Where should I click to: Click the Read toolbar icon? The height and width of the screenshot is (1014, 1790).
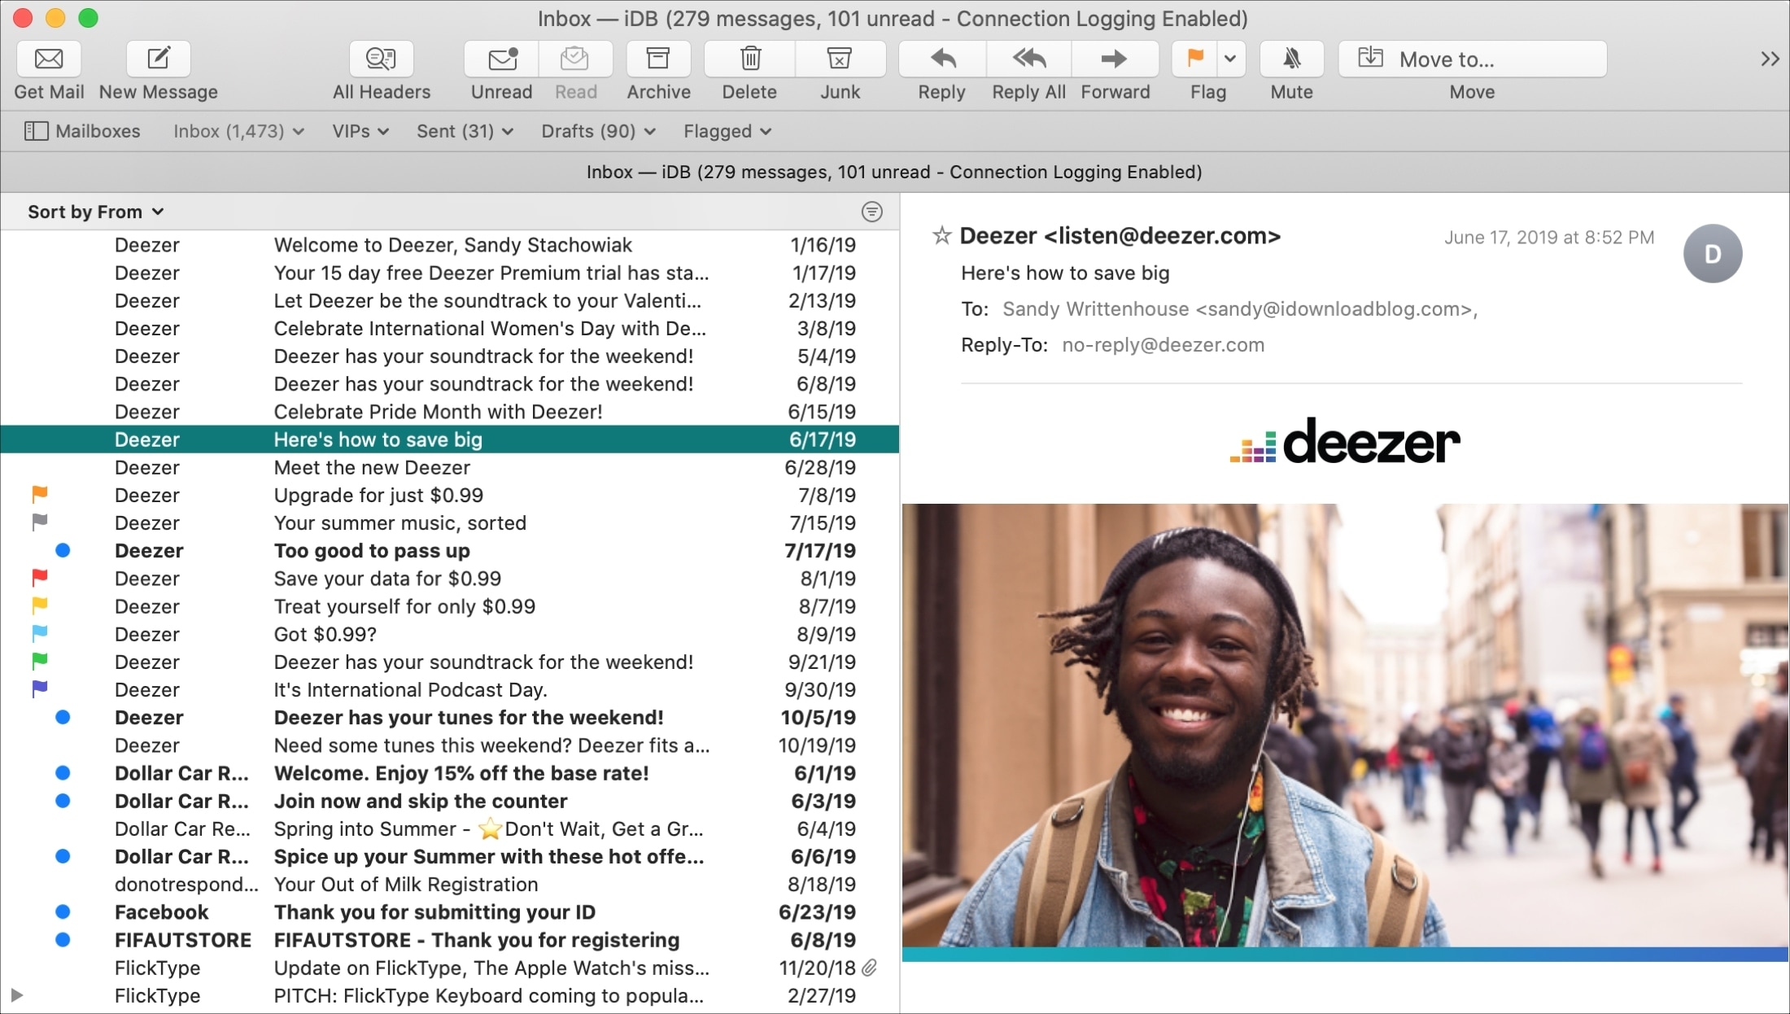575,59
